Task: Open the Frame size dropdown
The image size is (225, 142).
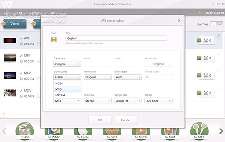Action: click(67, 64)
